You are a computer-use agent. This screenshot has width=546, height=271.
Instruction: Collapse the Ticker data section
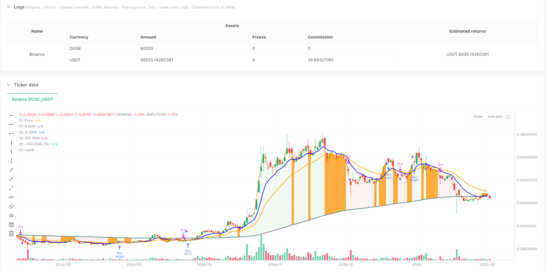[x=8, y=85]
